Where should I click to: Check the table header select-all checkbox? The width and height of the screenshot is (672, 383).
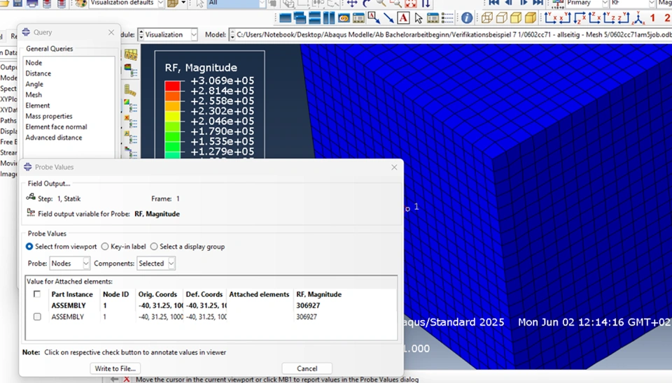point(37,294)
